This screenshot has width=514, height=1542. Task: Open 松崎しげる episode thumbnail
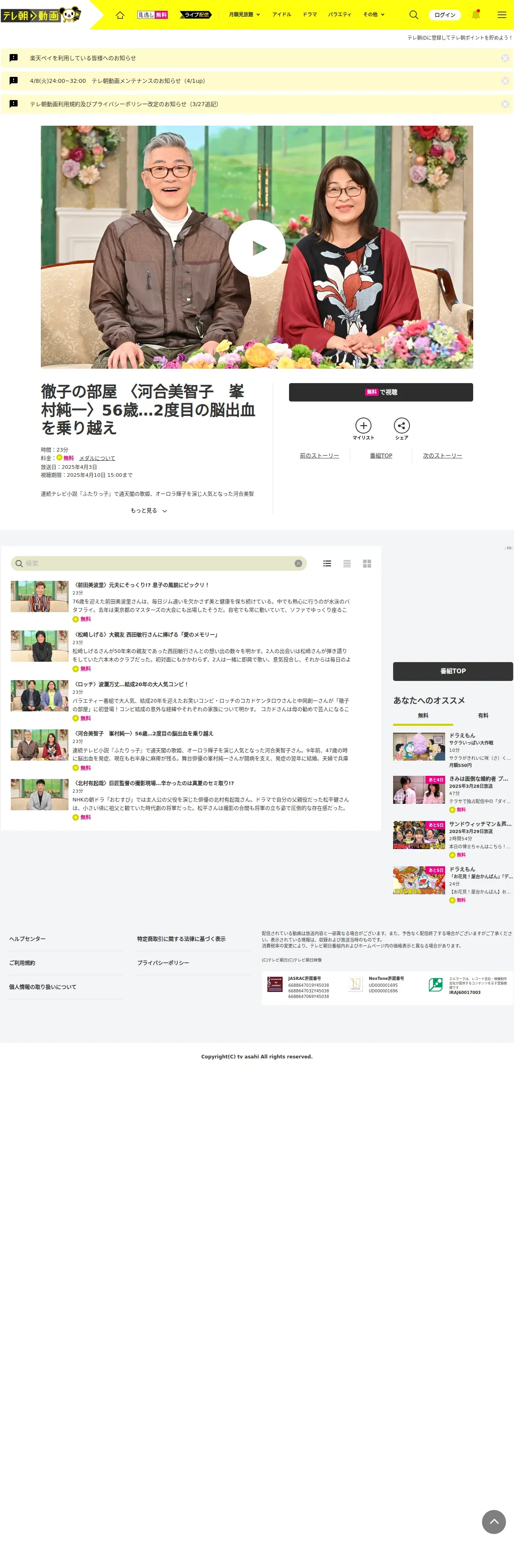[x=40, y=646]
